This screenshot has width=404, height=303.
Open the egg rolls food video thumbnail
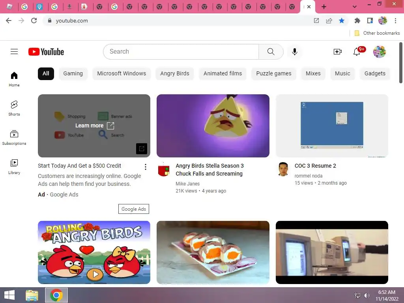tap(213, 252)
